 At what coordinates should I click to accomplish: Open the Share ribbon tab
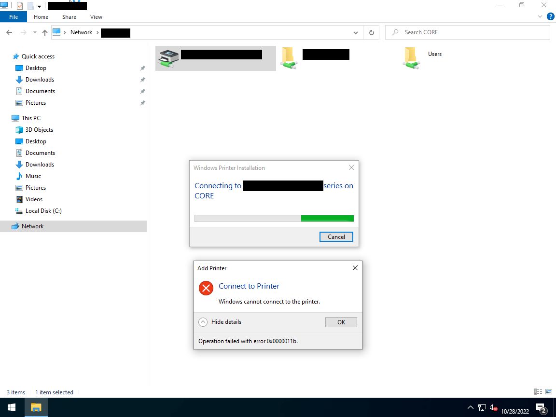coord(69,17)
